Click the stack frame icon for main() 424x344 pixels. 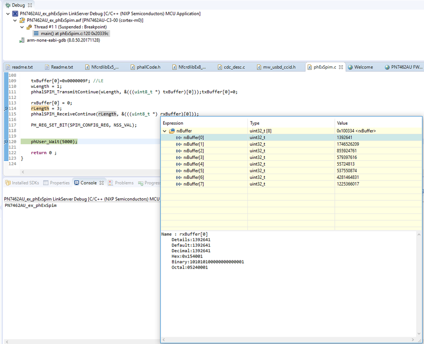36,33
